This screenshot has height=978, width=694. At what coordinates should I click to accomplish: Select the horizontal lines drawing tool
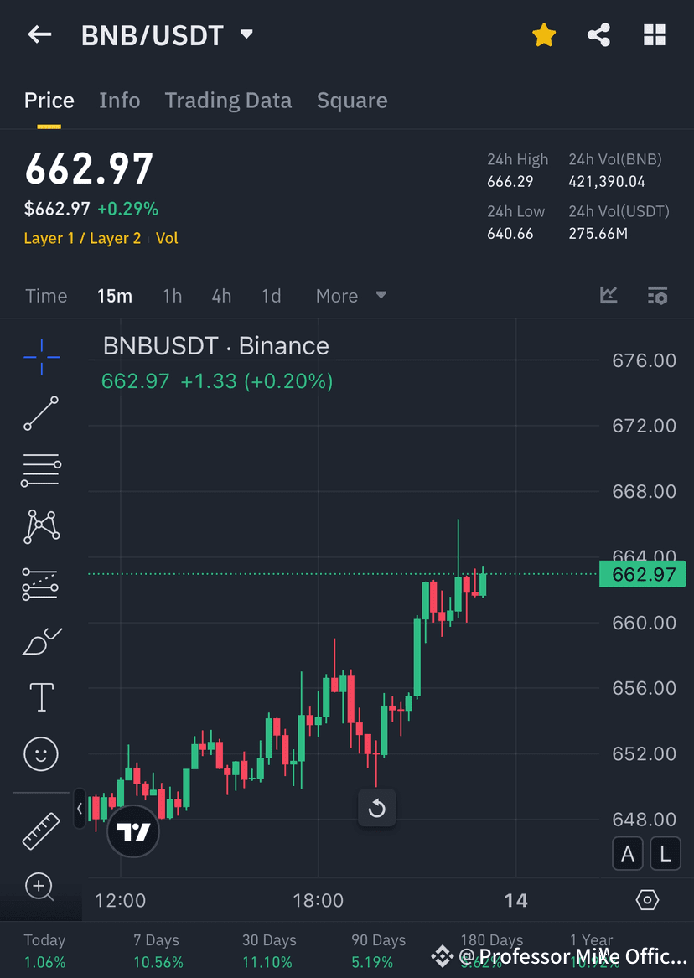point(40,470)
